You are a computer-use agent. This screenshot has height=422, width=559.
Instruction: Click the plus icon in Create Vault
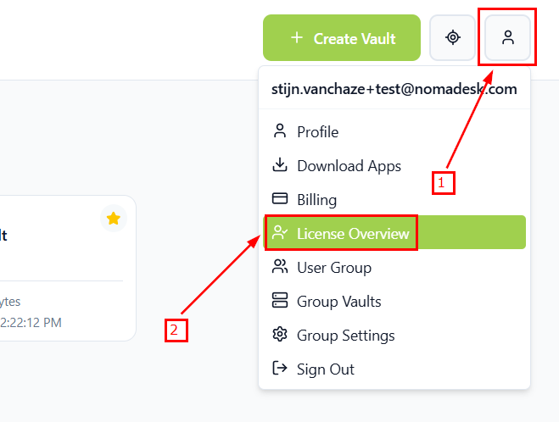296,38
